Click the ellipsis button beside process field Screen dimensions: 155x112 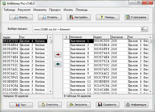tap(146, 29)
